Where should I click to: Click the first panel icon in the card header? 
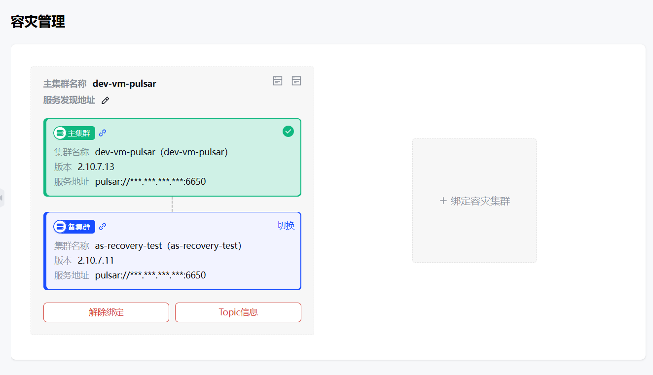[x=277, y=81]
